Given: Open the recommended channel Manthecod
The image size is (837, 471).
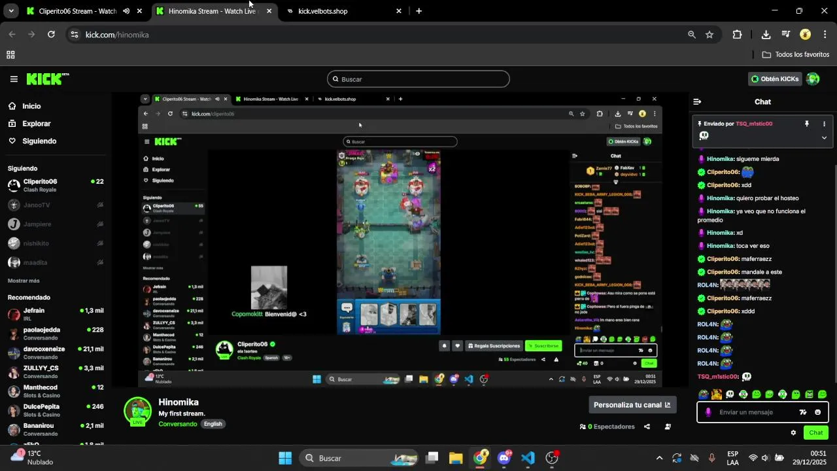Looking at the screenshot, I should tap(56, 391).
